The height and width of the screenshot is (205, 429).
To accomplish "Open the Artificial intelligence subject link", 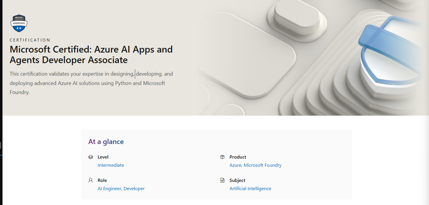I will [x=250, y=189].
